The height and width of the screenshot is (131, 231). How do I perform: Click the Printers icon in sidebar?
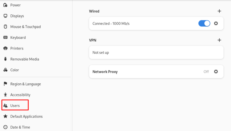click(5, 48)
